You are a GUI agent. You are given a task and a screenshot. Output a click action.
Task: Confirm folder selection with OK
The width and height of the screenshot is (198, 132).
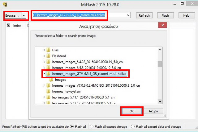coord(132,111)
